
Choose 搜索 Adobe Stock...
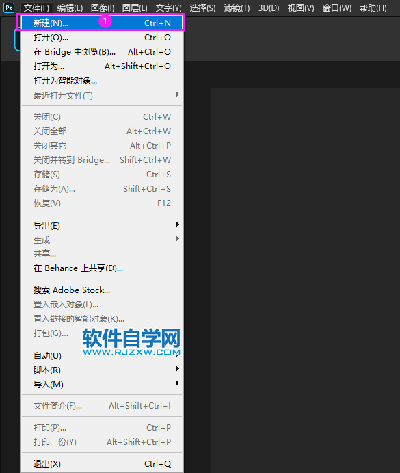coord(102,290)
